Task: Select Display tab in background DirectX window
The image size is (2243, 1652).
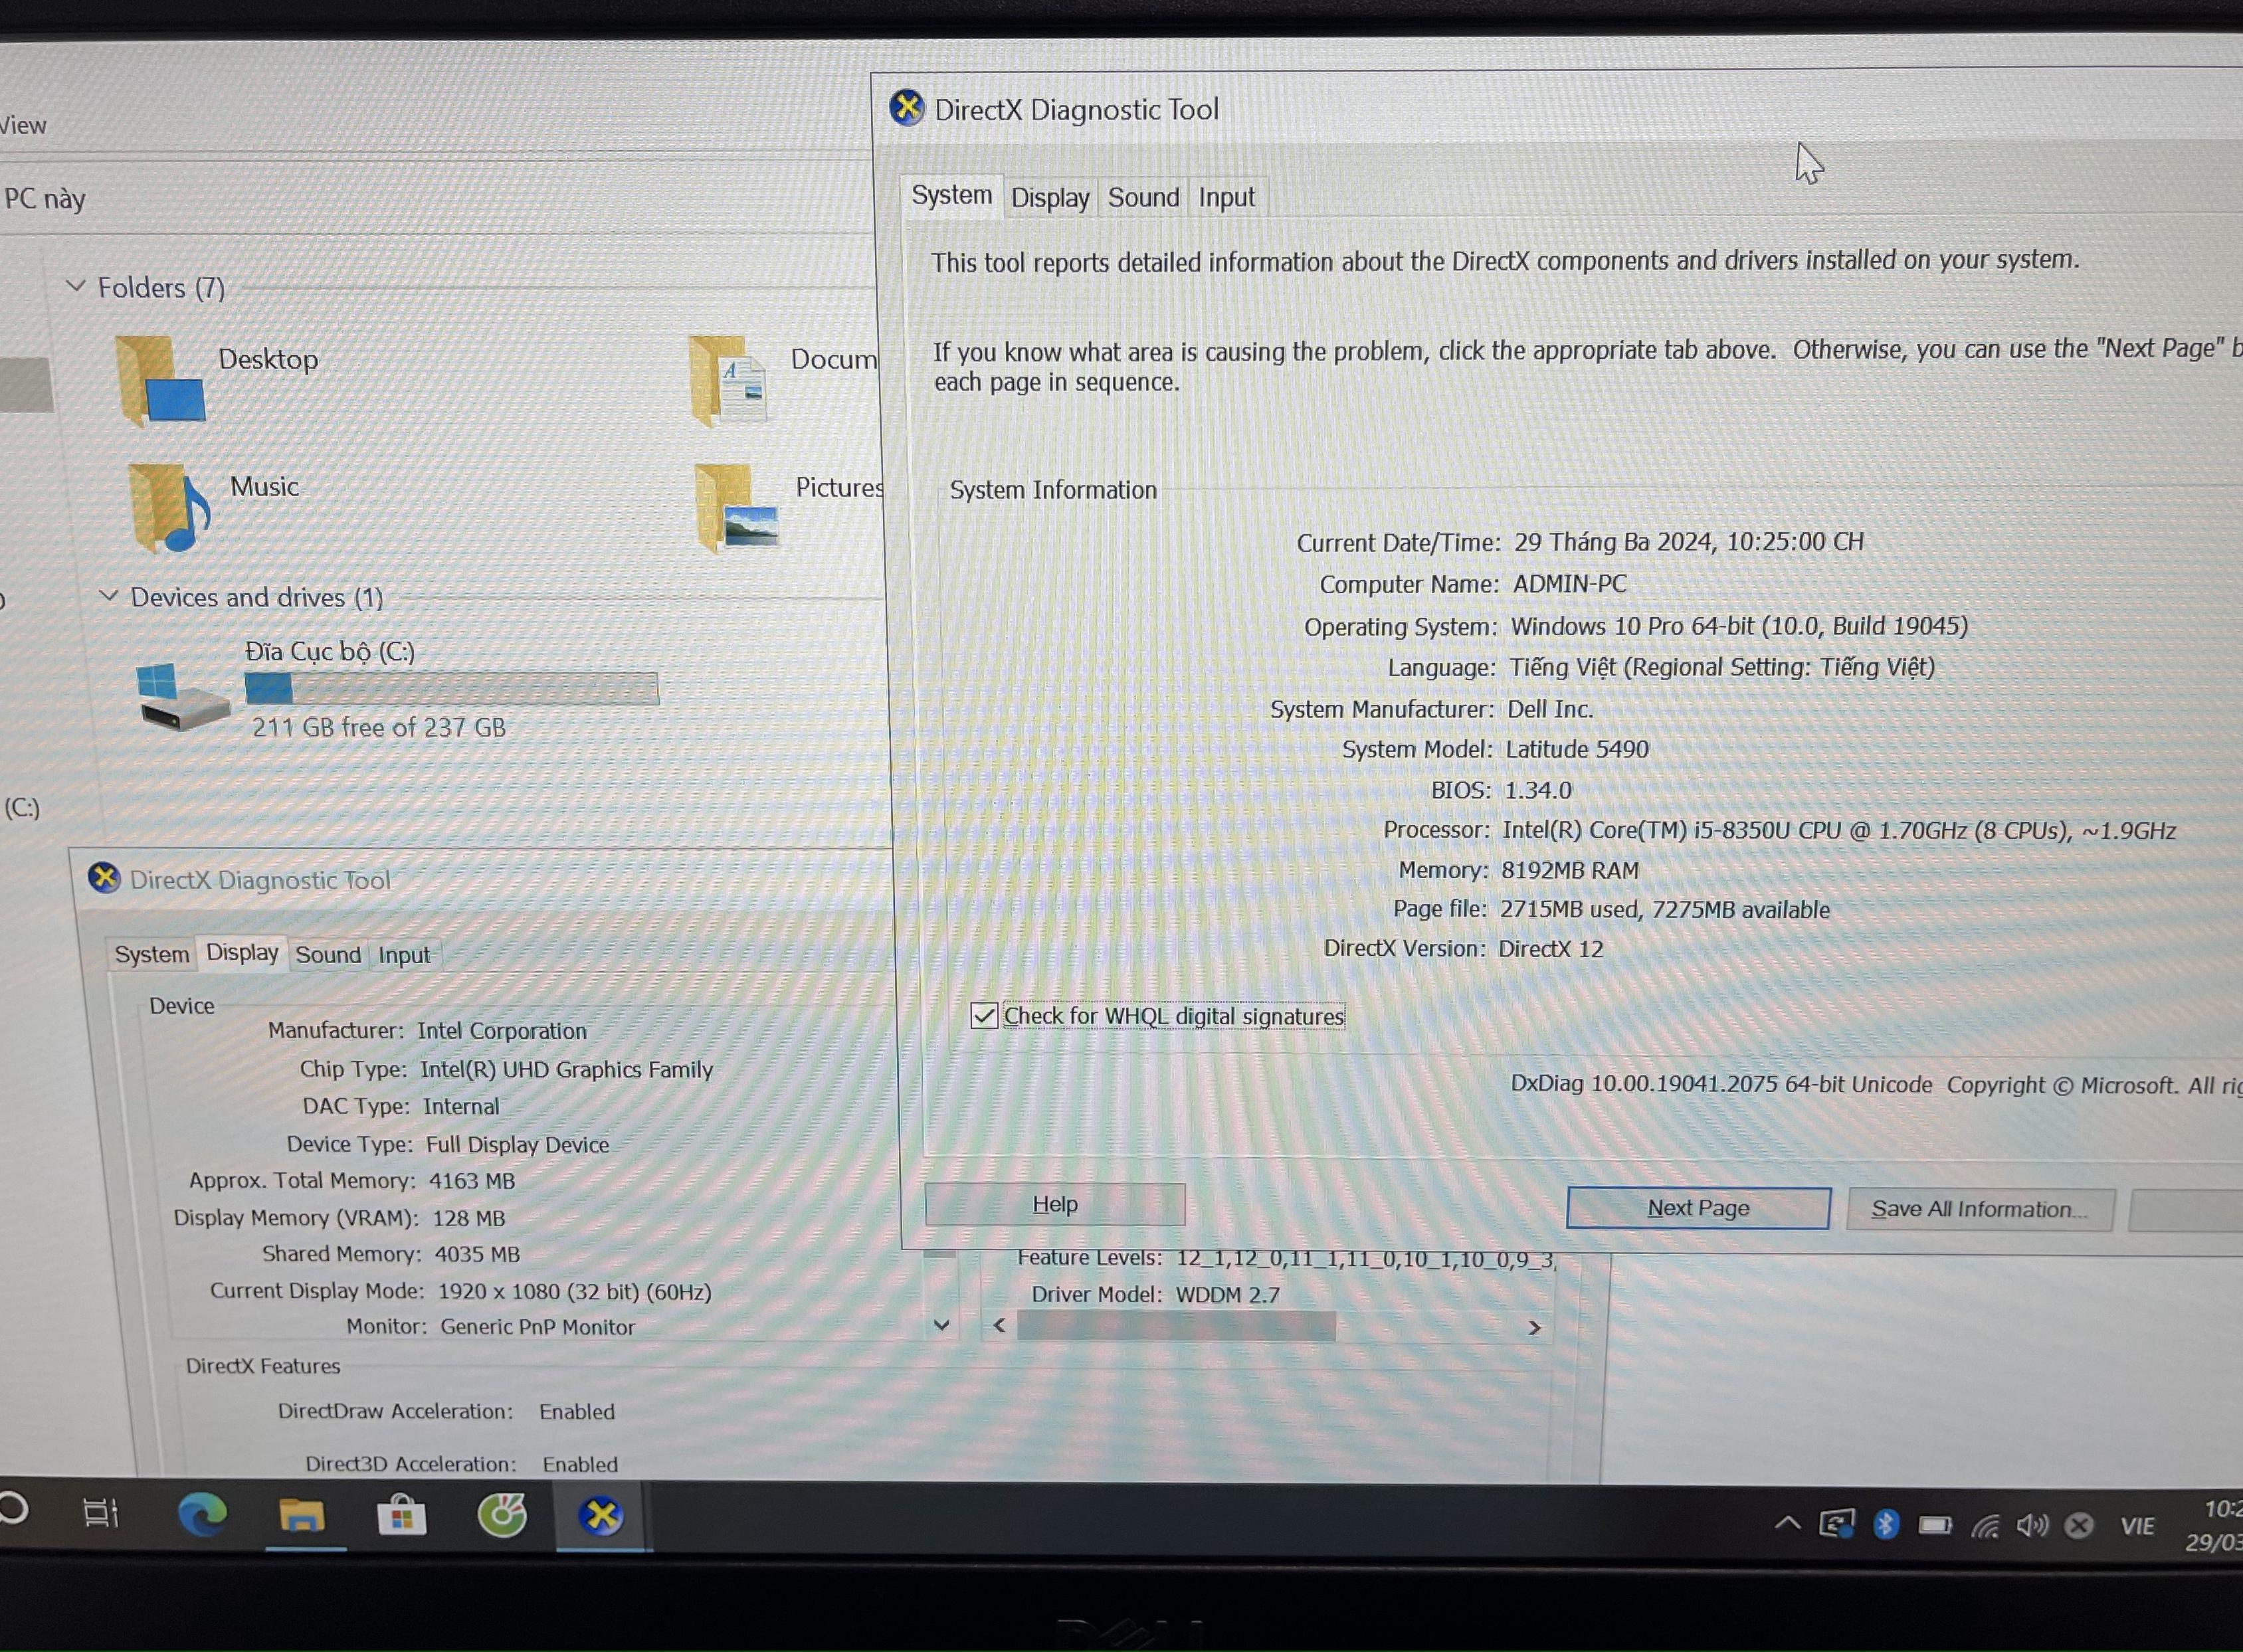Action: point(242,952)
